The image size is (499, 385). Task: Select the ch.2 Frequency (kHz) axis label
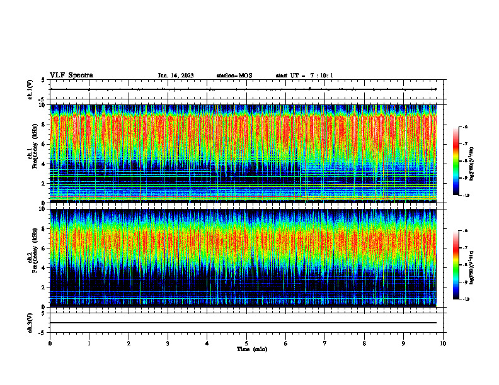[33, 250]
